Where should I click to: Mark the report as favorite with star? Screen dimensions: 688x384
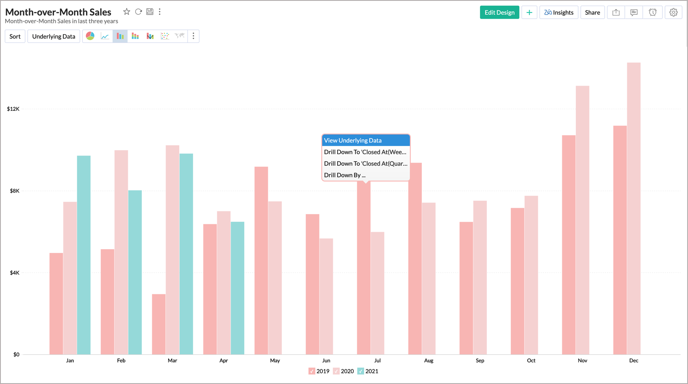pyautogui.click(x=127, y=12)
